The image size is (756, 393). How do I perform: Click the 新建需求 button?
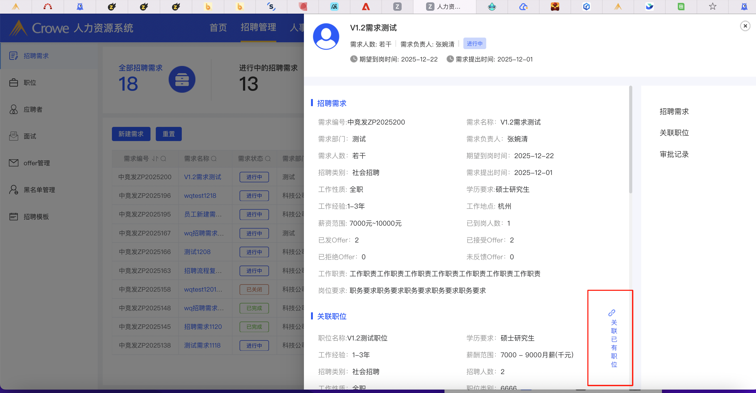131,134
